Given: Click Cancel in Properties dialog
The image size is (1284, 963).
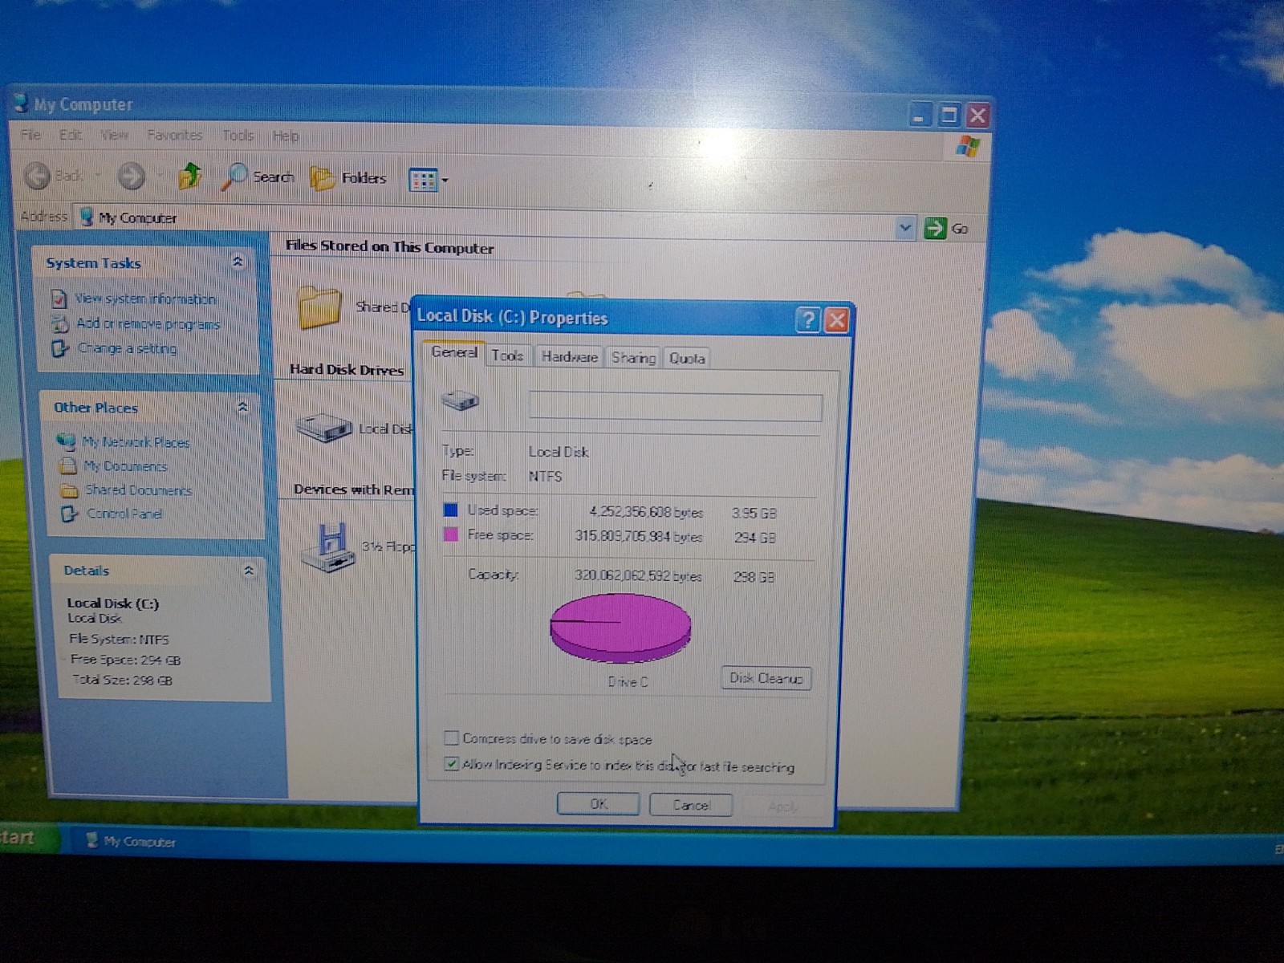Looking at the screenshot, I should click(x=691, y=805).
